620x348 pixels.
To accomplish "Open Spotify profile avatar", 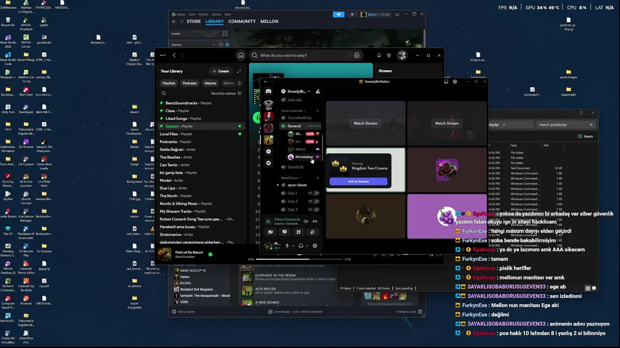I will 402,55.
